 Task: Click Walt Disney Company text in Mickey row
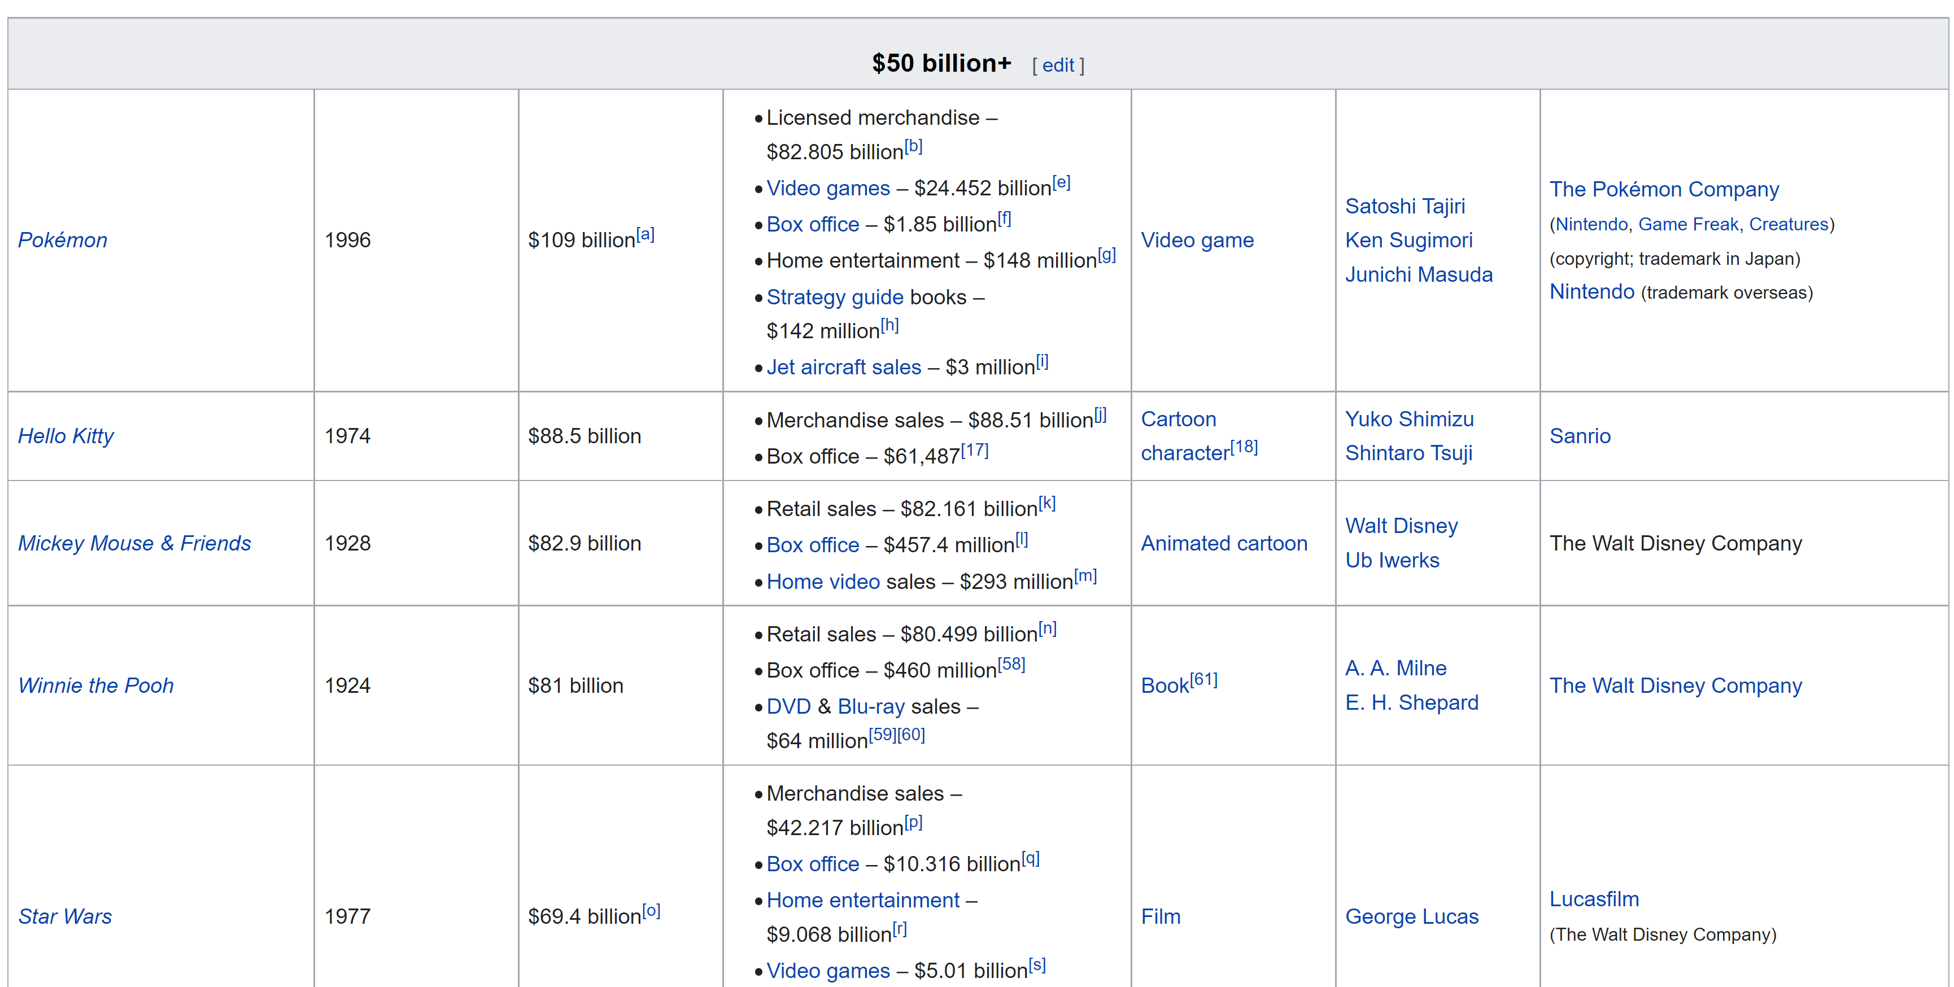[x=1675, y=543]
